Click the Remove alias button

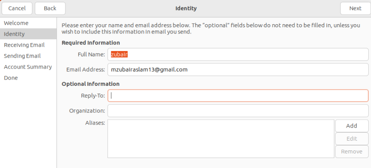(x=352, y=151)
